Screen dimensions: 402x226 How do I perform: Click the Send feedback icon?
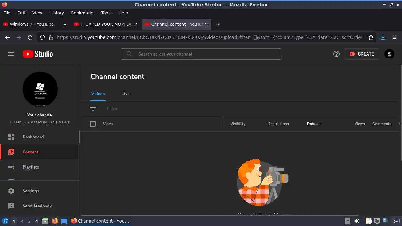11,206
